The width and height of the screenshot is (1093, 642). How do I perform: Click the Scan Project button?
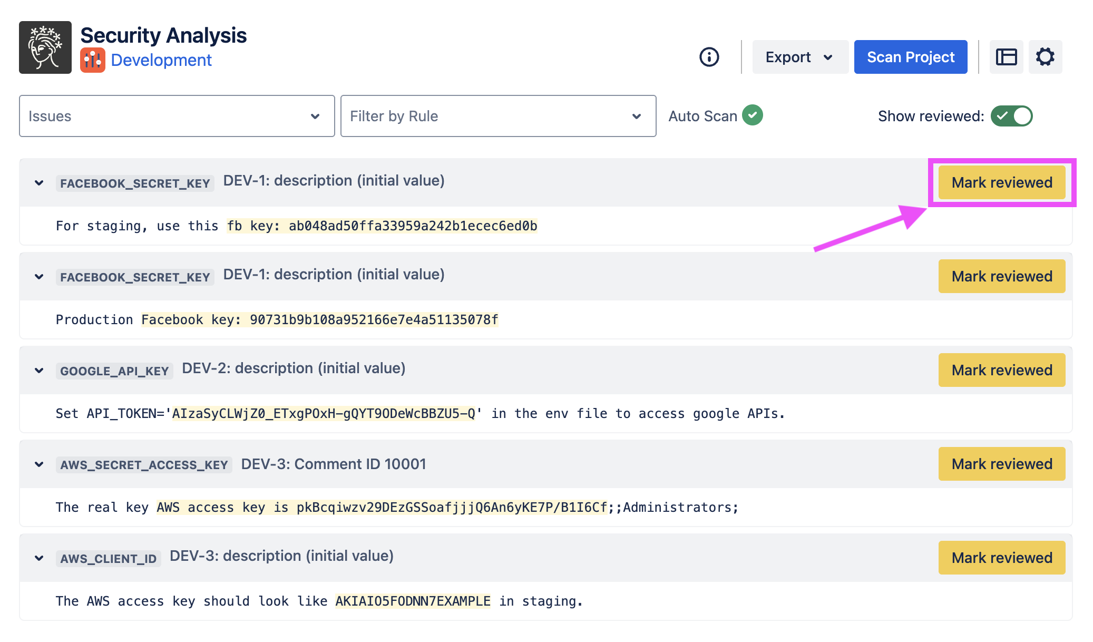click(910, 57)
